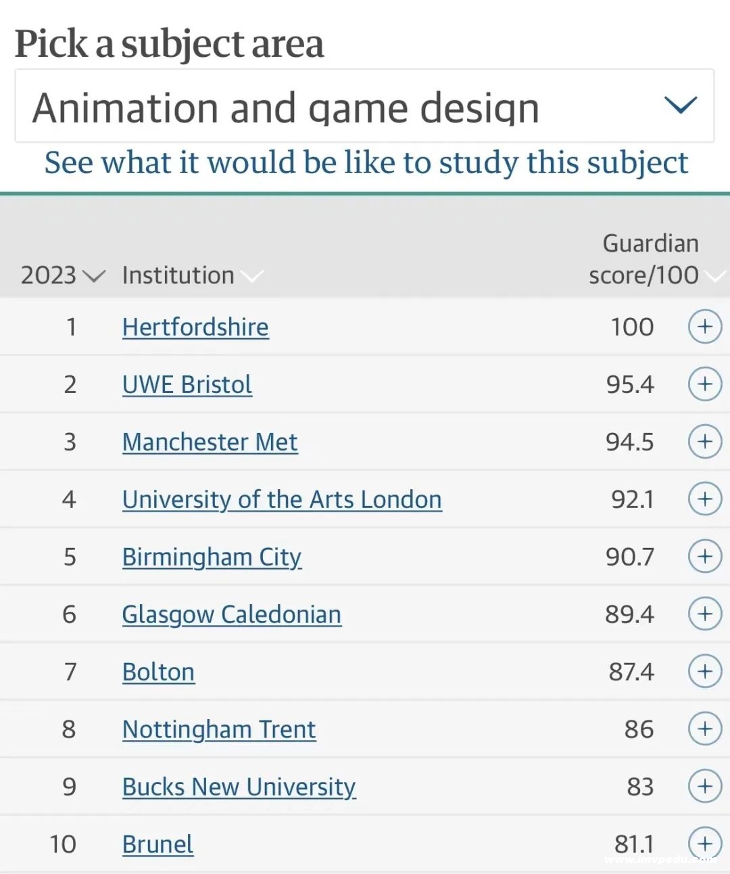The height and width of the screenshot is (874, 730).
Task: Open the Birmingham City link
Action: (212, 558)
